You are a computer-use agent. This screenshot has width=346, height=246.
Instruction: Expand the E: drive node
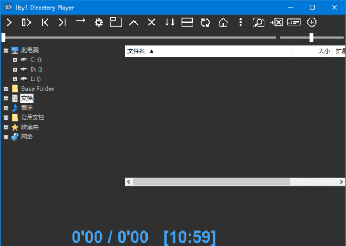coord(15,79)
